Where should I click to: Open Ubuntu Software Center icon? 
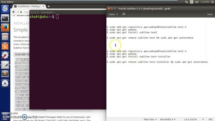tap(5, 46)
